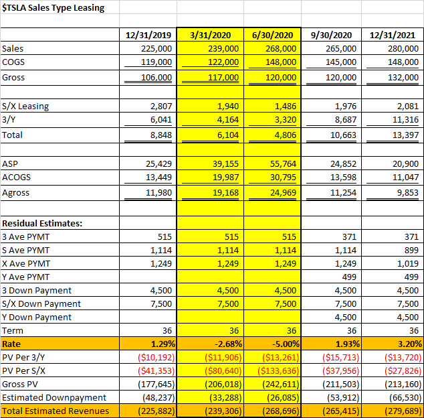Select COGS value 122,000

(223, 62)
